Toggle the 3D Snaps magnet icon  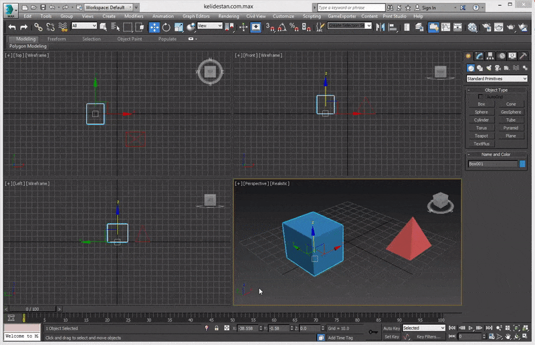click(270, 27)
